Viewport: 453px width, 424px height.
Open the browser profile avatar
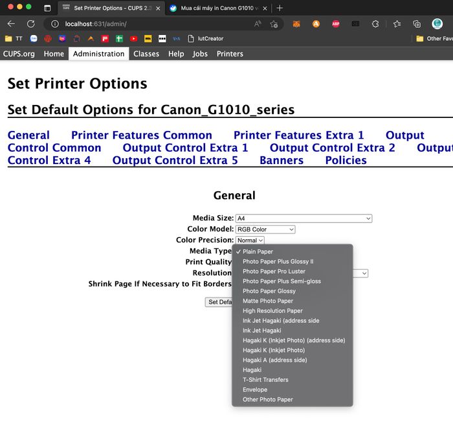point(437,24)
